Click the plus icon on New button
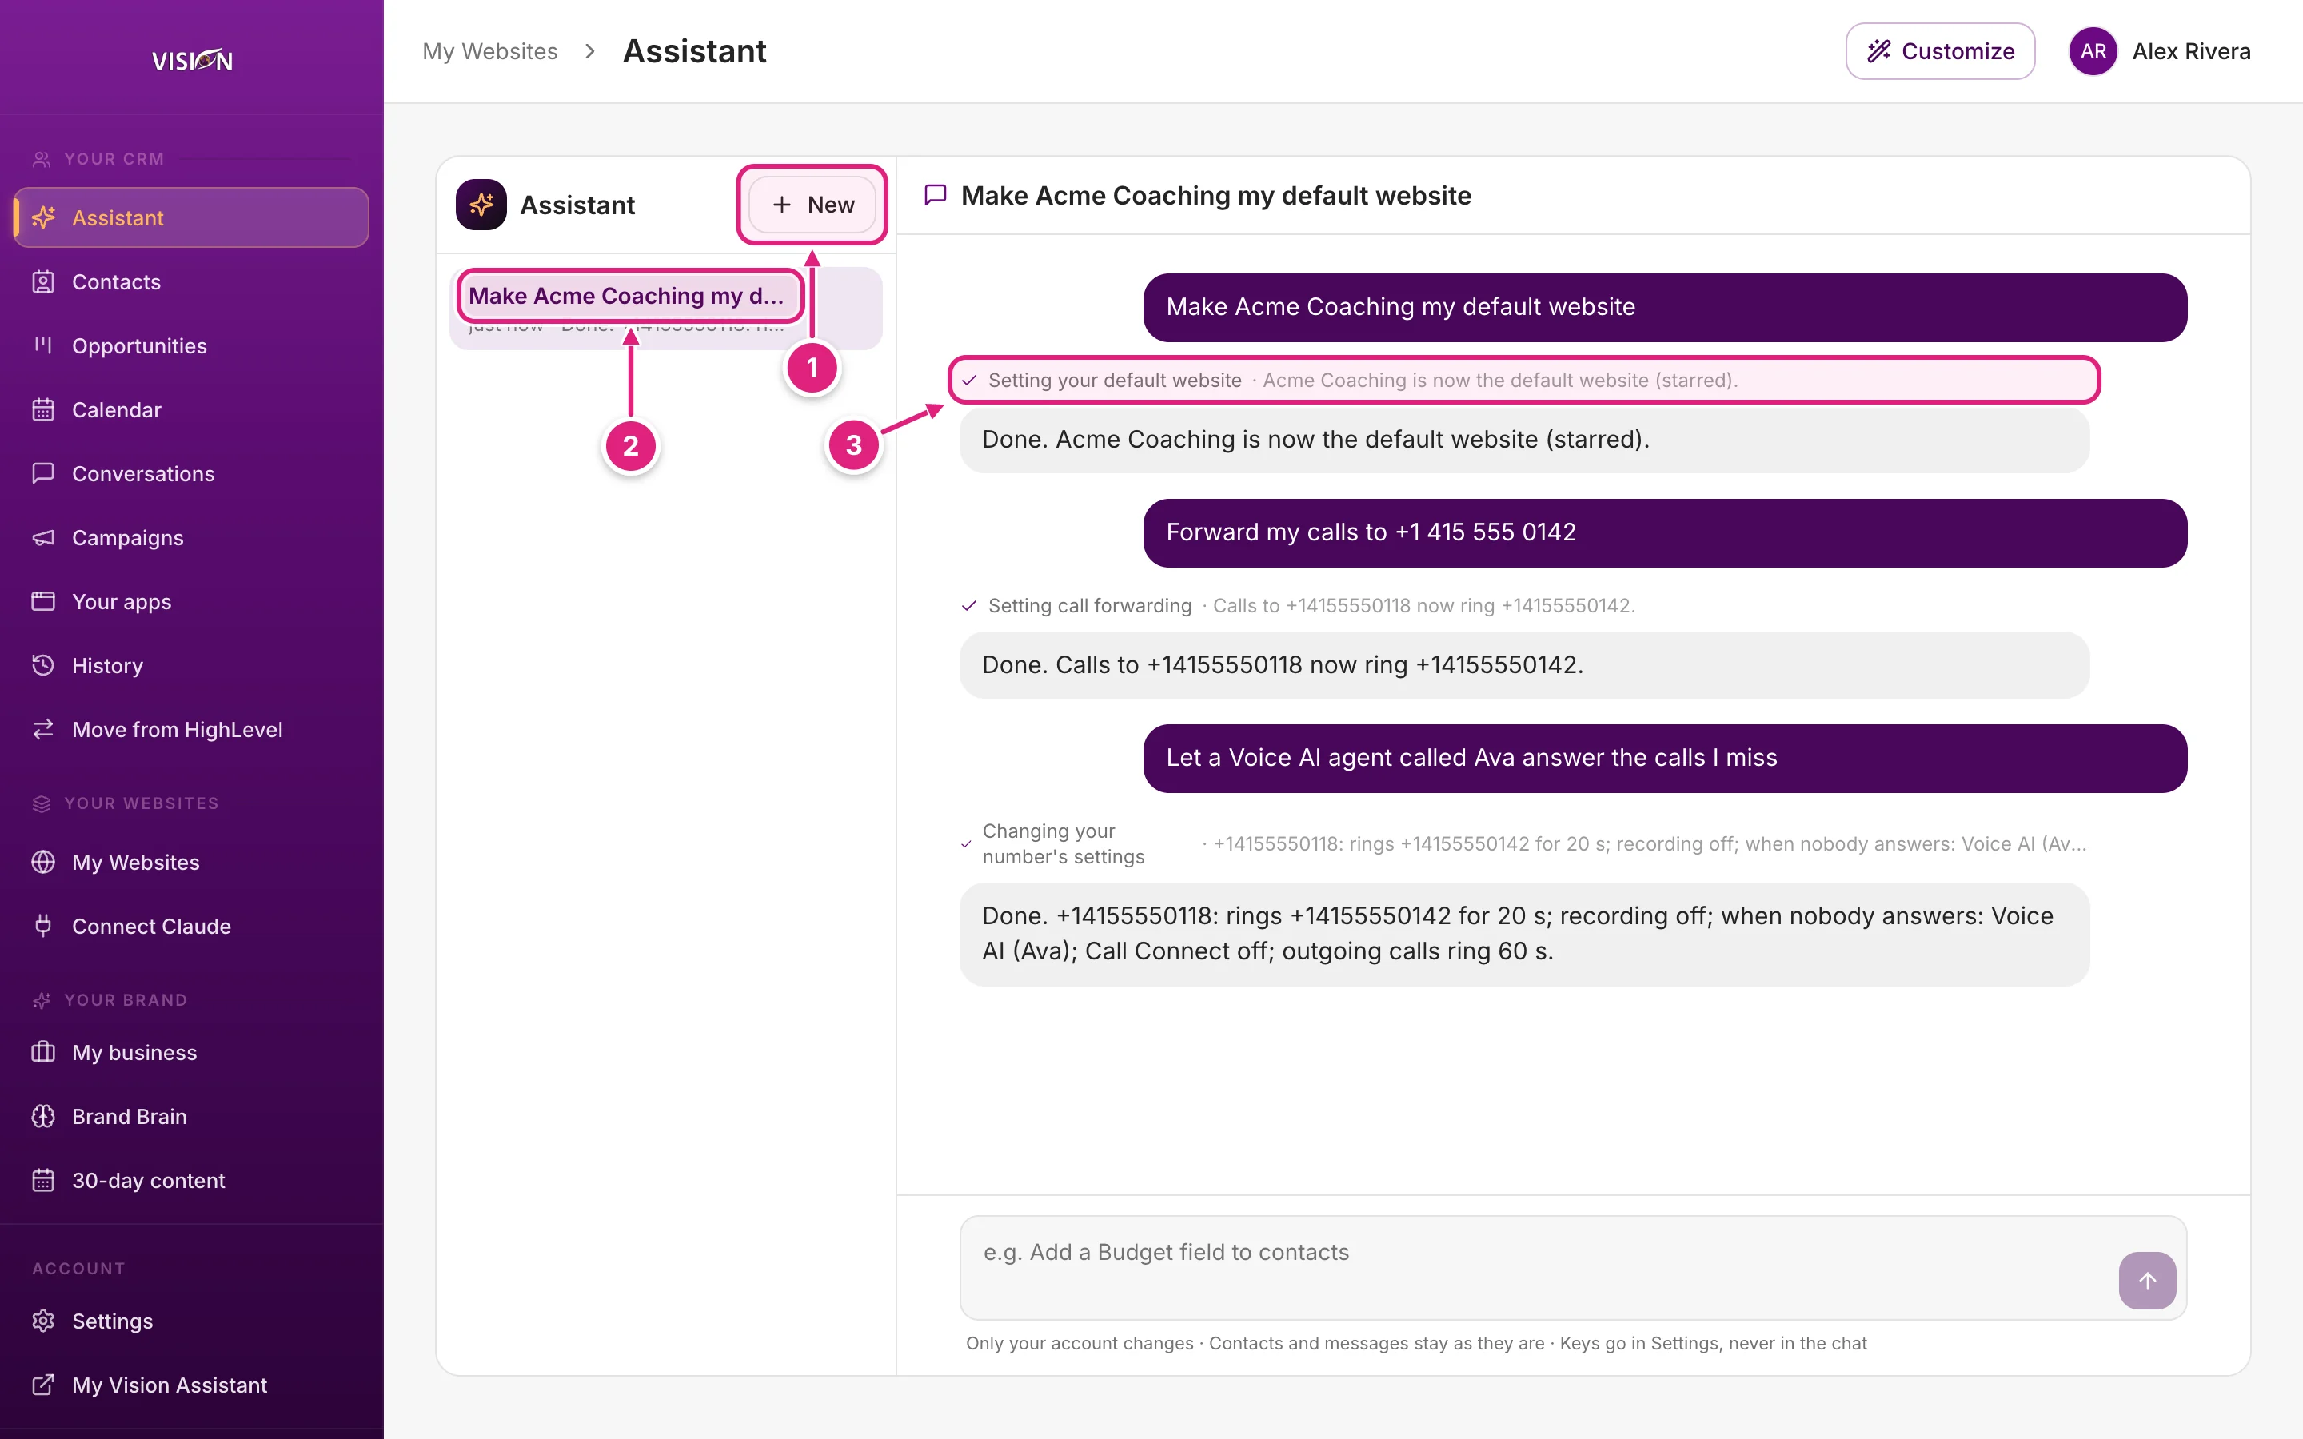 point(781,205)
